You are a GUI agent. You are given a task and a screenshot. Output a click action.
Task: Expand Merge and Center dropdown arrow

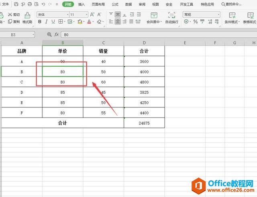tap(161, 22)
